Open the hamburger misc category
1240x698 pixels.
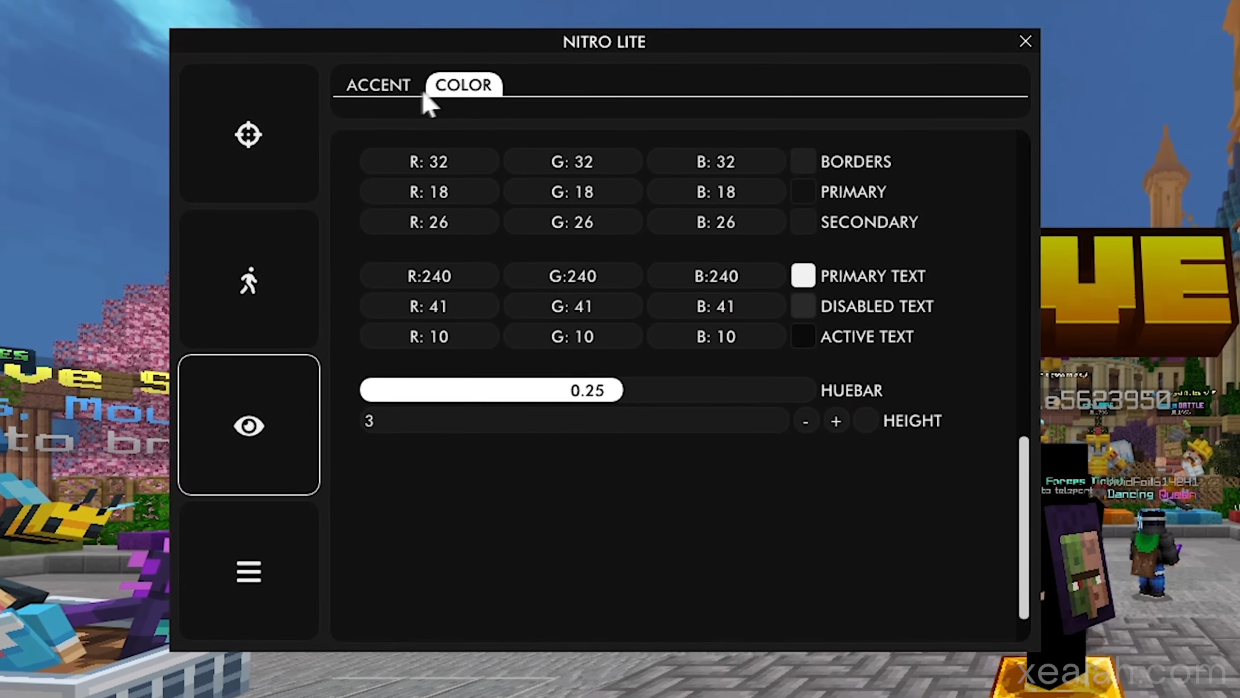248,572
